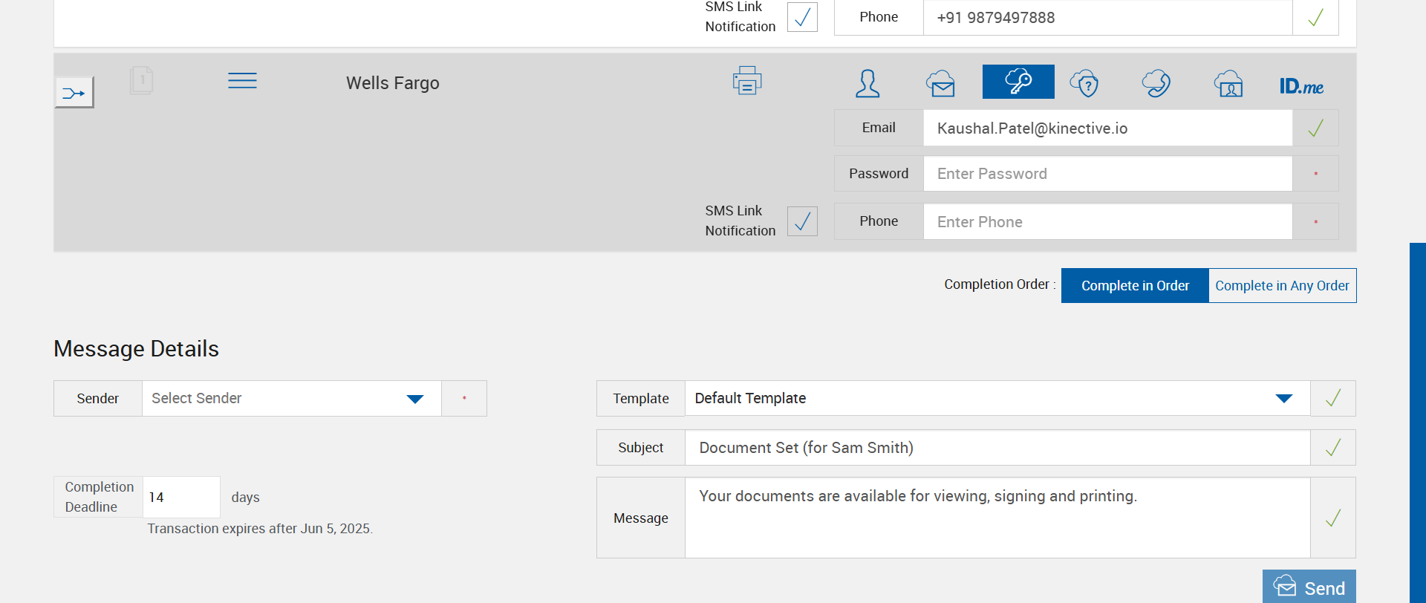Choose the cloud envelope email authentication icon

click(x=940, y=83)
